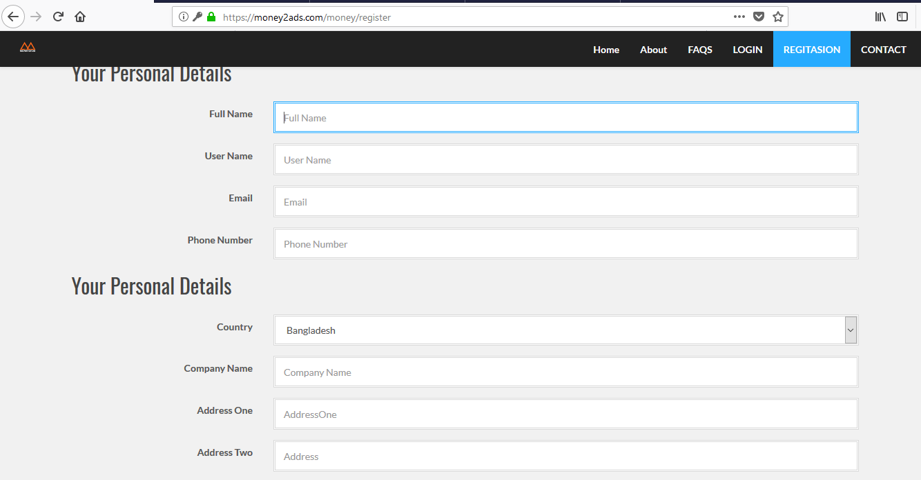
Task: Click the green padlock security icon
Action: pos(211,17)
